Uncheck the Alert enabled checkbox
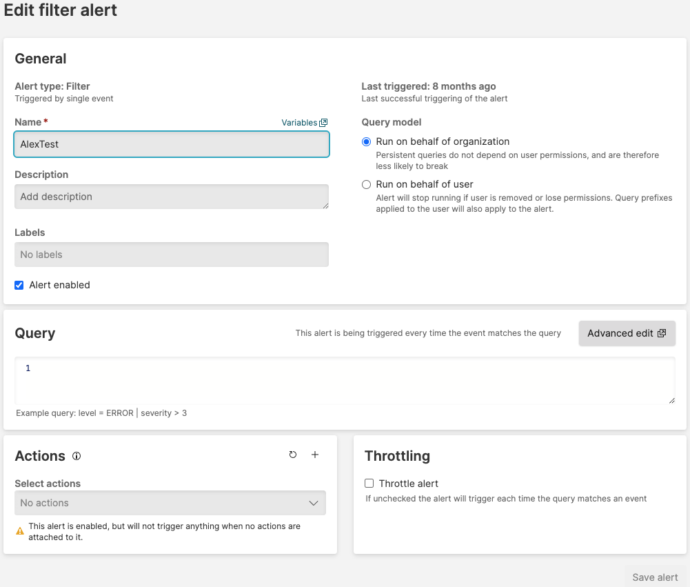The width and height of the screenshot is (690, 587). pos(19,285)
